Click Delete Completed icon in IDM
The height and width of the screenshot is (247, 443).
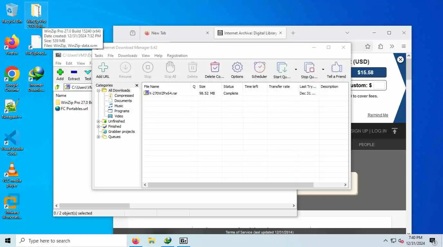point(215,70)
